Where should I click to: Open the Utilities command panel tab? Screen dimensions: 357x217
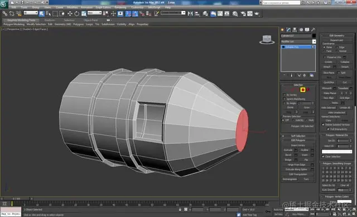[x=313, y=30]
